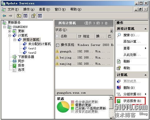Click the red 包含错误的更新 legend swatch
Viewport: 150px width, 120px height.
tap(73, 102)
